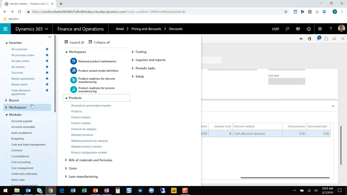The image size is (347, 195).
Task: Collapse the Favorites section
Action: [6, 43]
